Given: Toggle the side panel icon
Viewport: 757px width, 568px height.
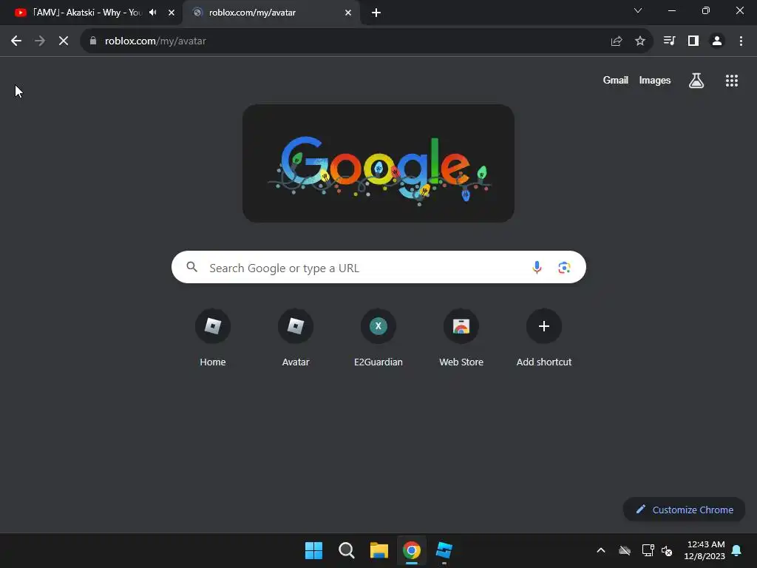Looking at the screenshot, I should (x=693, y=41).
